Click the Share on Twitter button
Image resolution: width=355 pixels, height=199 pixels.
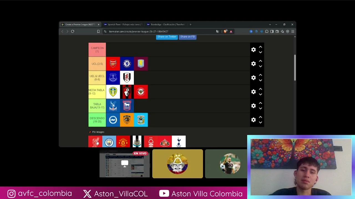[x=167, y=37]
